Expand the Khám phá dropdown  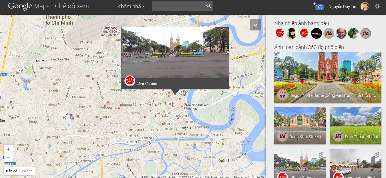pos(131,6)
